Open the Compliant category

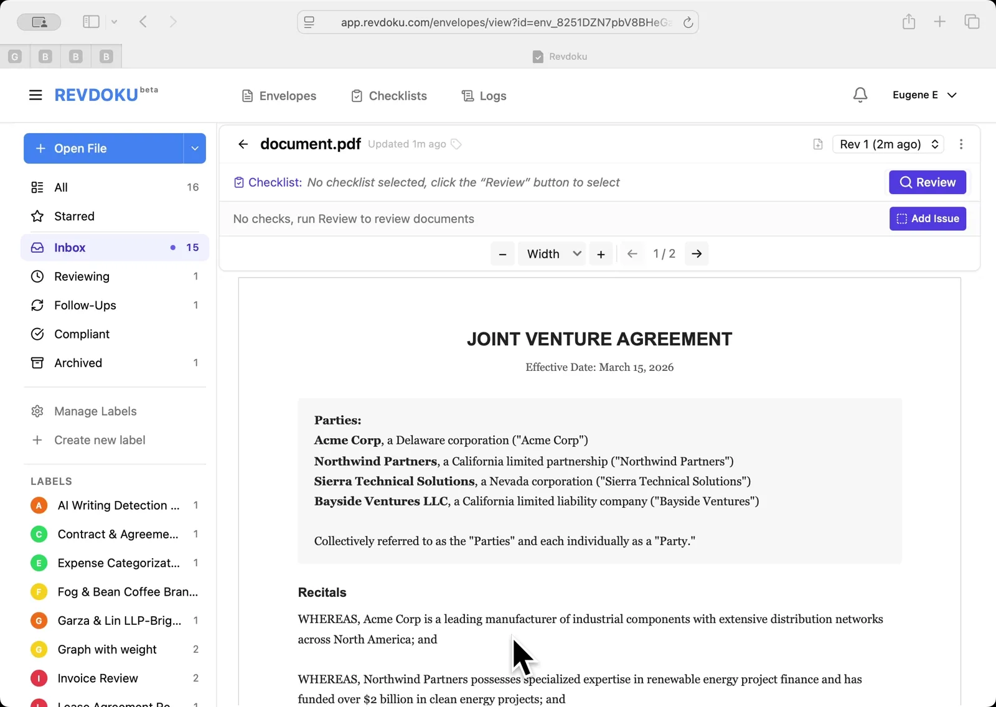82,334
